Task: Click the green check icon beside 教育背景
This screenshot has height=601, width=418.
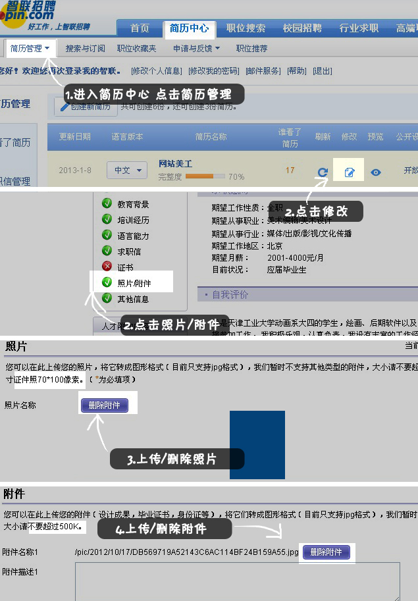Action: [107, 203]
